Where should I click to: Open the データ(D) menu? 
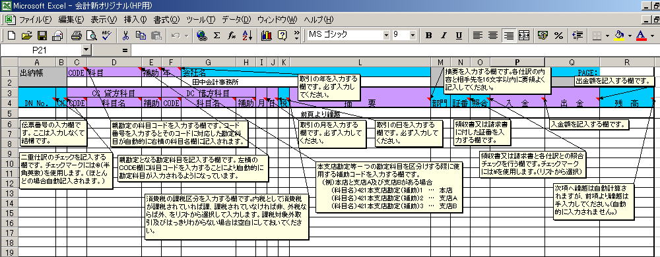(236, 20)
